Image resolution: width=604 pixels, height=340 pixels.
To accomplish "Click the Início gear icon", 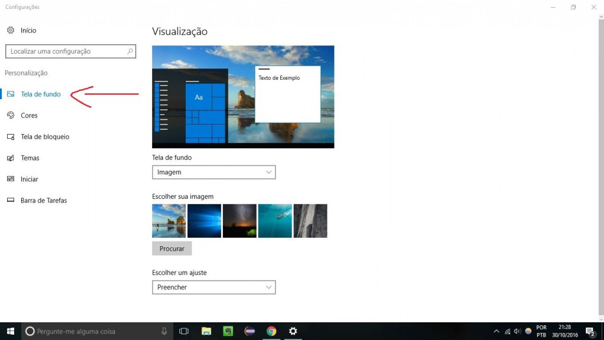I will point(11,30).
